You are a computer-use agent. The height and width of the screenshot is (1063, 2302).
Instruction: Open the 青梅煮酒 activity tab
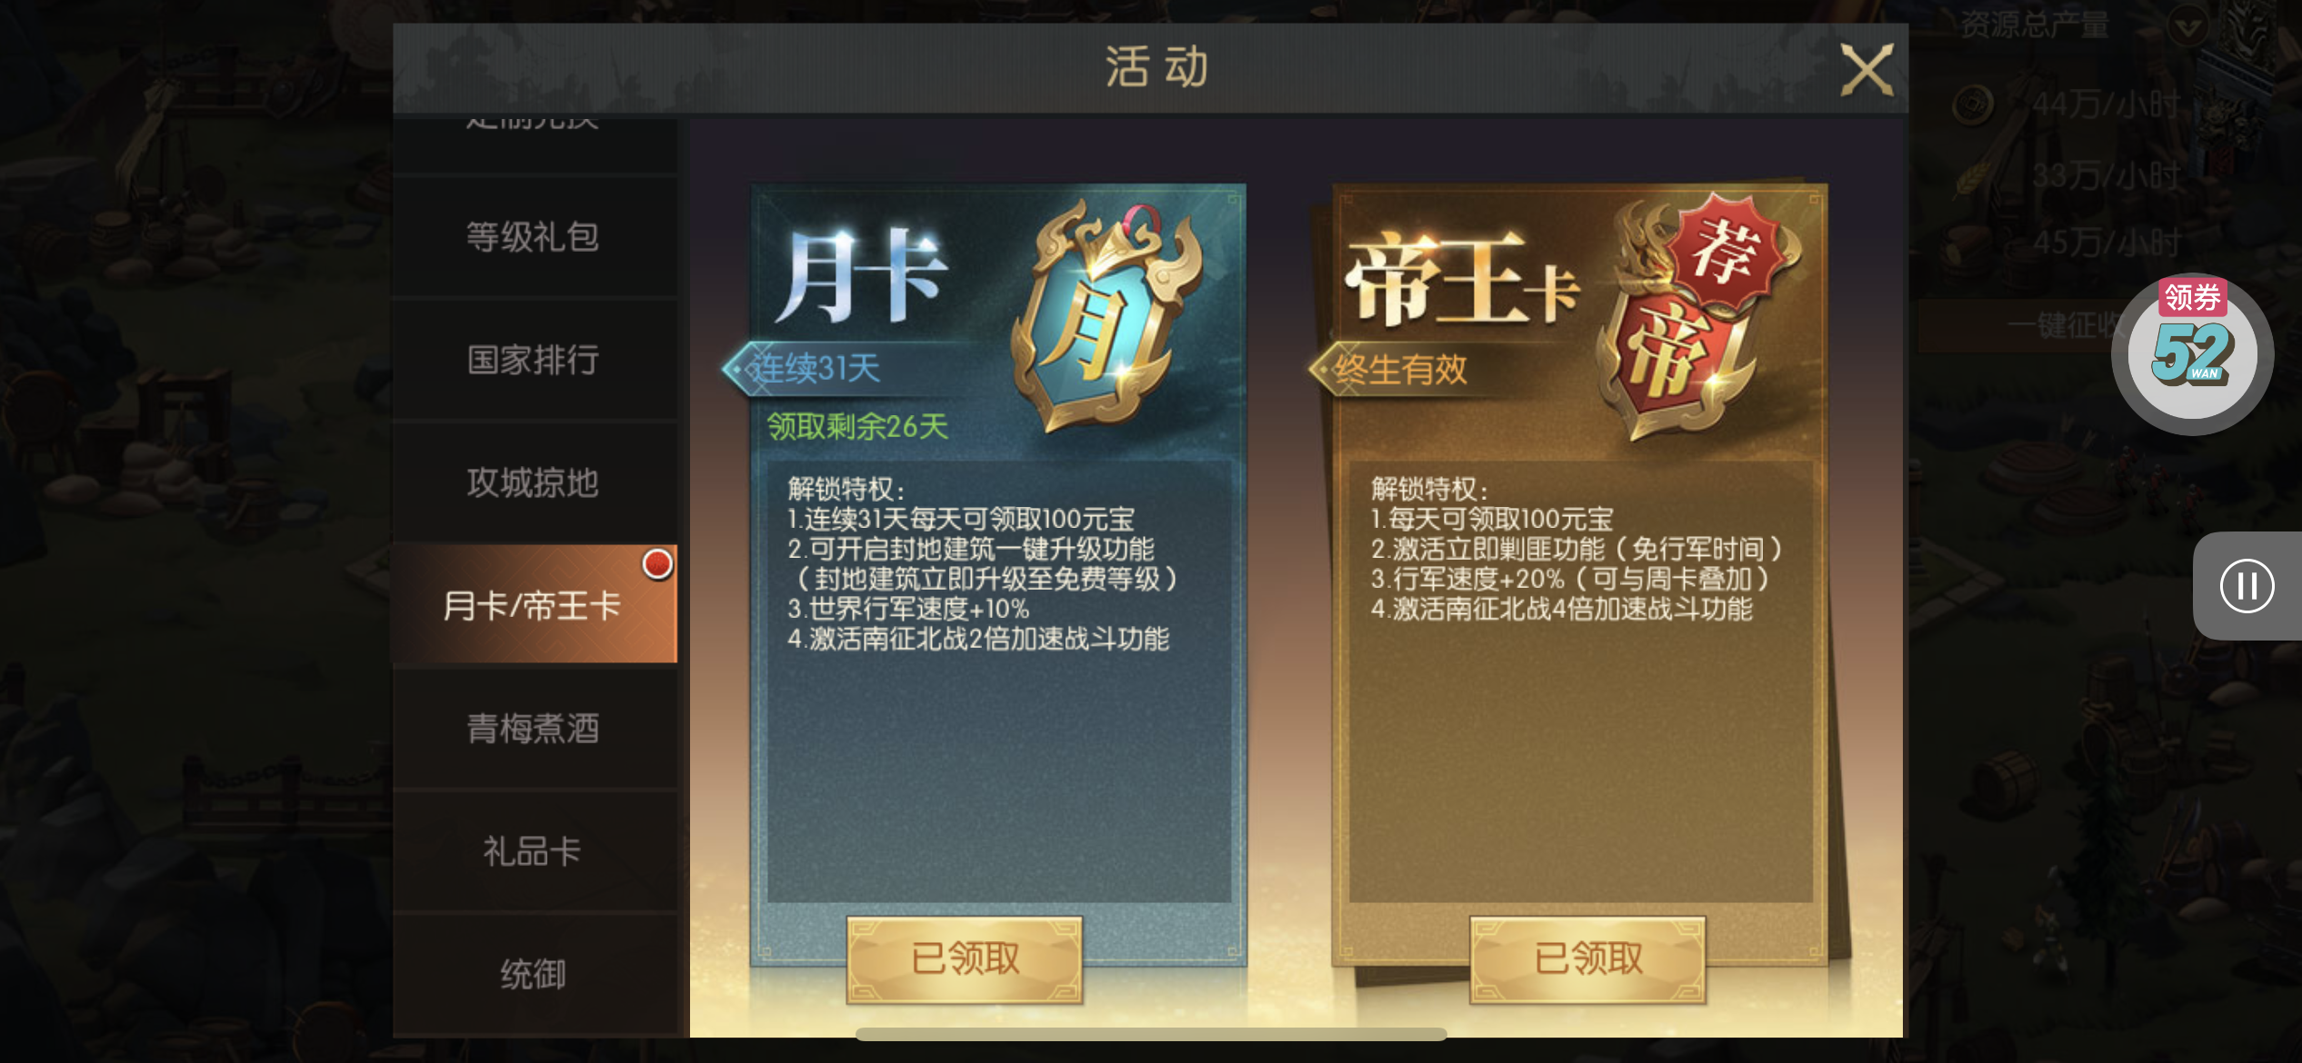(535, 729)
